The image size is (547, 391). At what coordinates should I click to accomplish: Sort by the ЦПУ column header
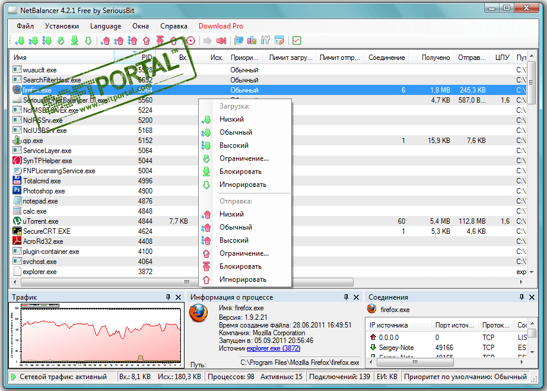[502, 58]
